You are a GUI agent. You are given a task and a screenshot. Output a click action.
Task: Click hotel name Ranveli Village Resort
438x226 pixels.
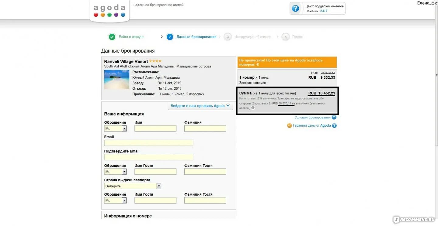[126, 61]
